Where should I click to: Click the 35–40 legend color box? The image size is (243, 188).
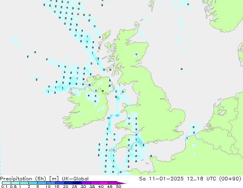pyautogui.click(x=95, y=183)
